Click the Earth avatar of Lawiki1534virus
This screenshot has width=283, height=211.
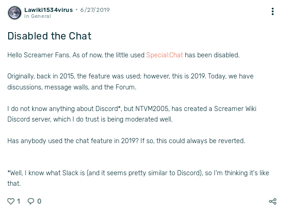(15, 12)
